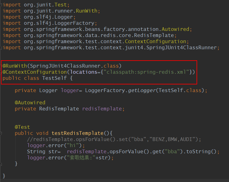Click the 'TestSelf' class name in the declaration
Viewport: 229px width, 182px height.
point(54,78)
